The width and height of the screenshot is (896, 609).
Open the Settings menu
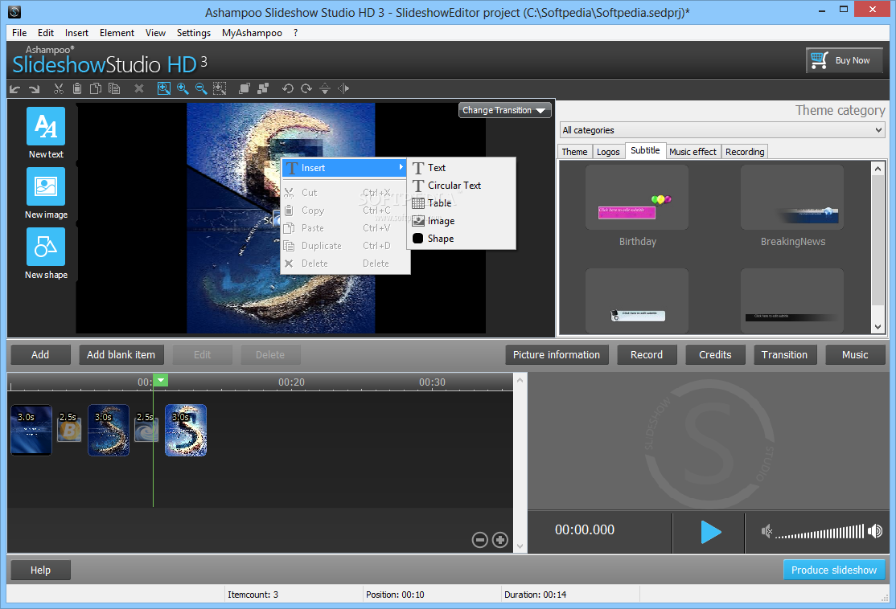click(194, 32)
